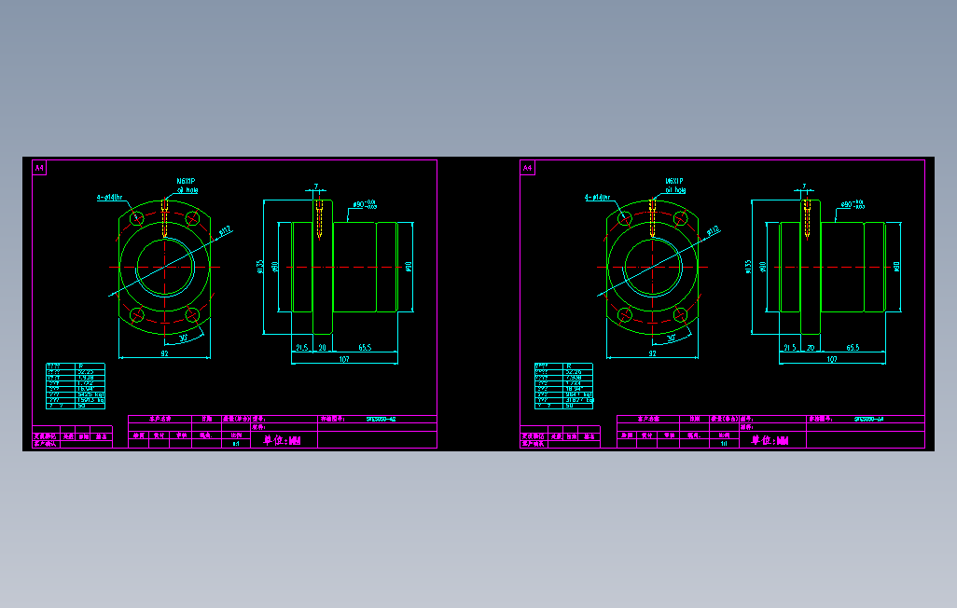Select the 92 width dimension in left drawing

click(x=164, y=353)
